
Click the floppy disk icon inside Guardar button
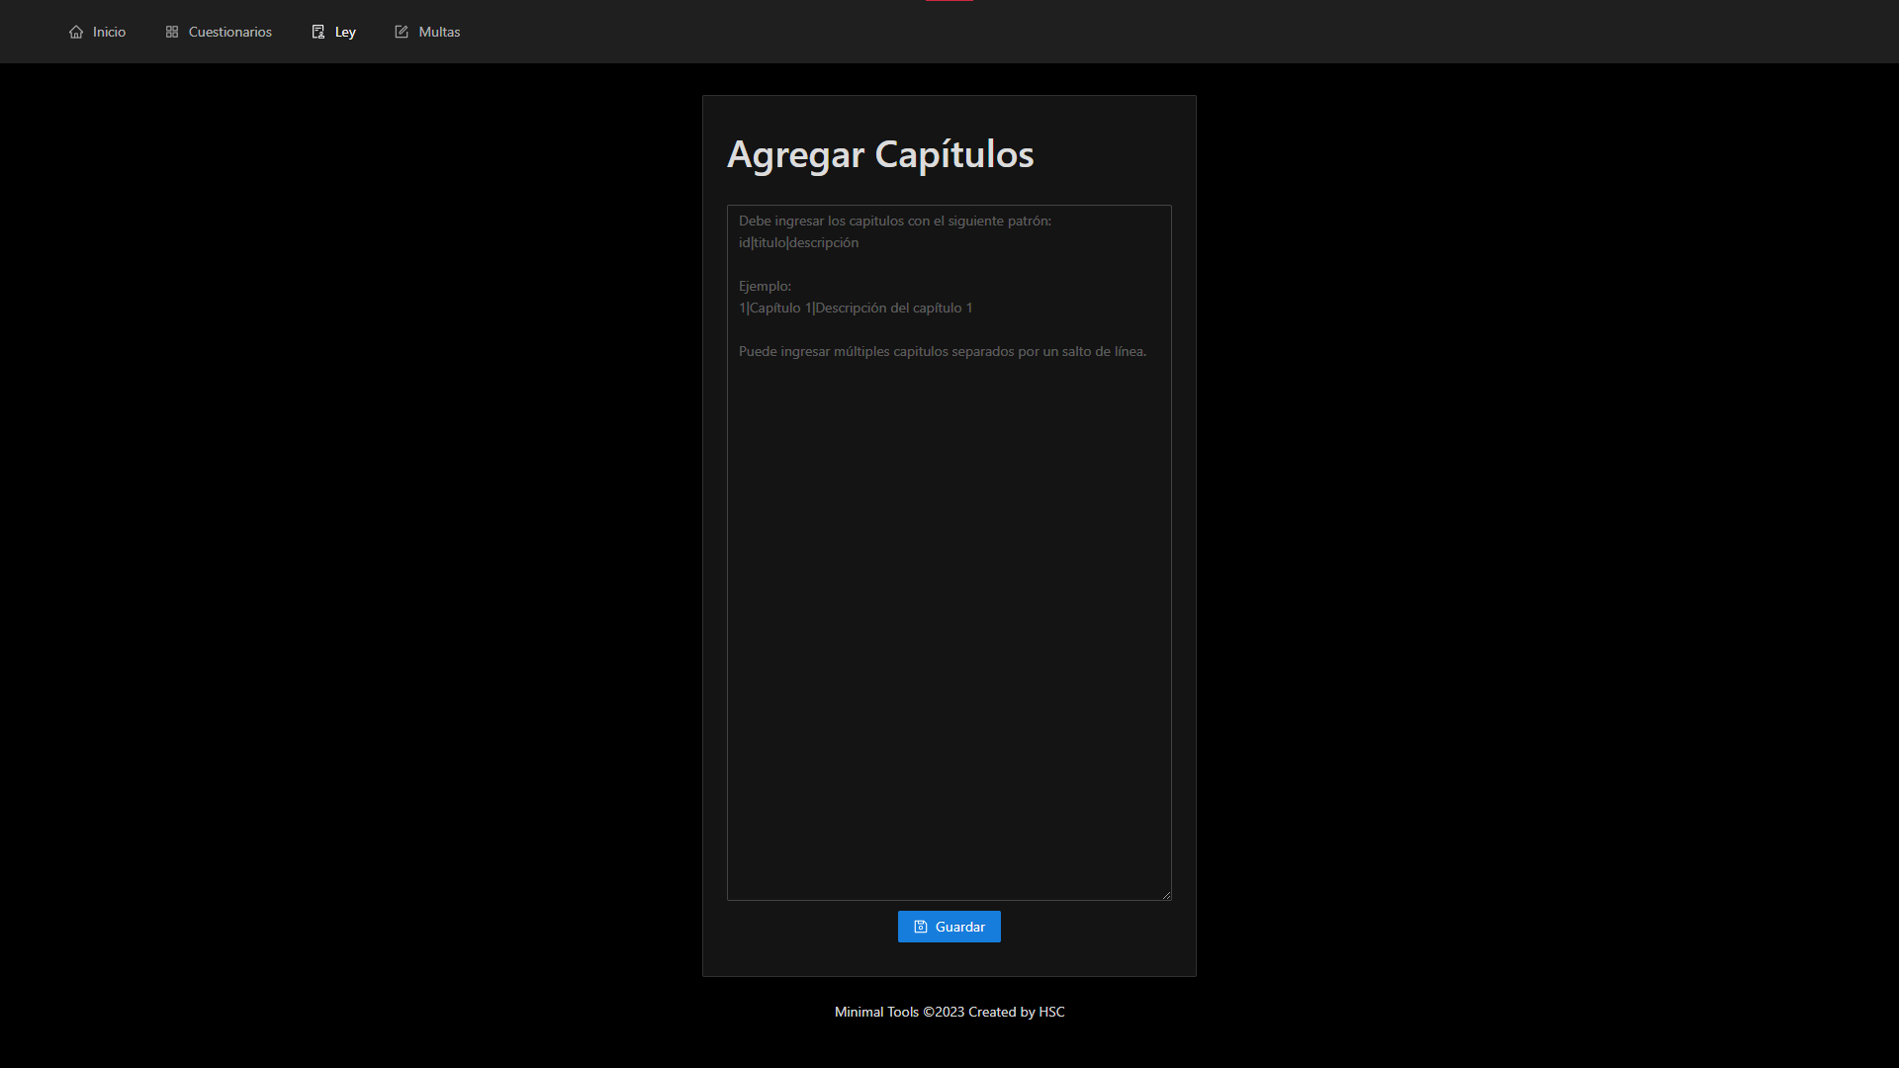tap(921, 927)
